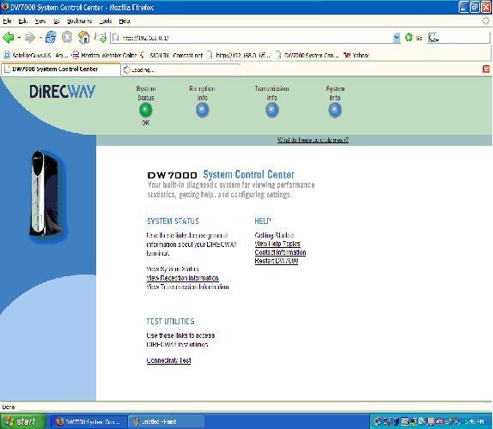Open the Help menu
493x429 pixels.
125,21
